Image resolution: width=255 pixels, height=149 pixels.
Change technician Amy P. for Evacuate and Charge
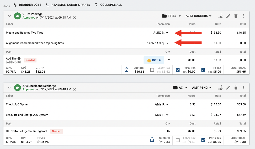click(162, 115)
